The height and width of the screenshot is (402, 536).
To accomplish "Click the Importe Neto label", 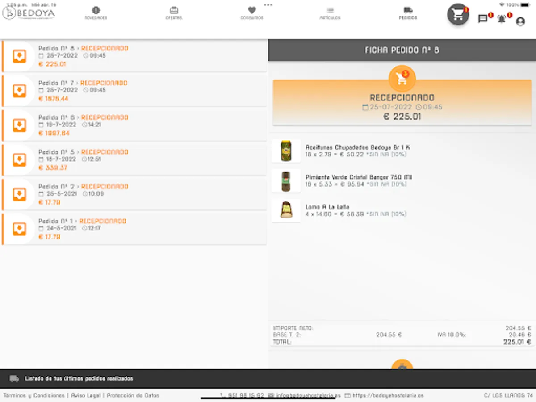I will 293,328.
